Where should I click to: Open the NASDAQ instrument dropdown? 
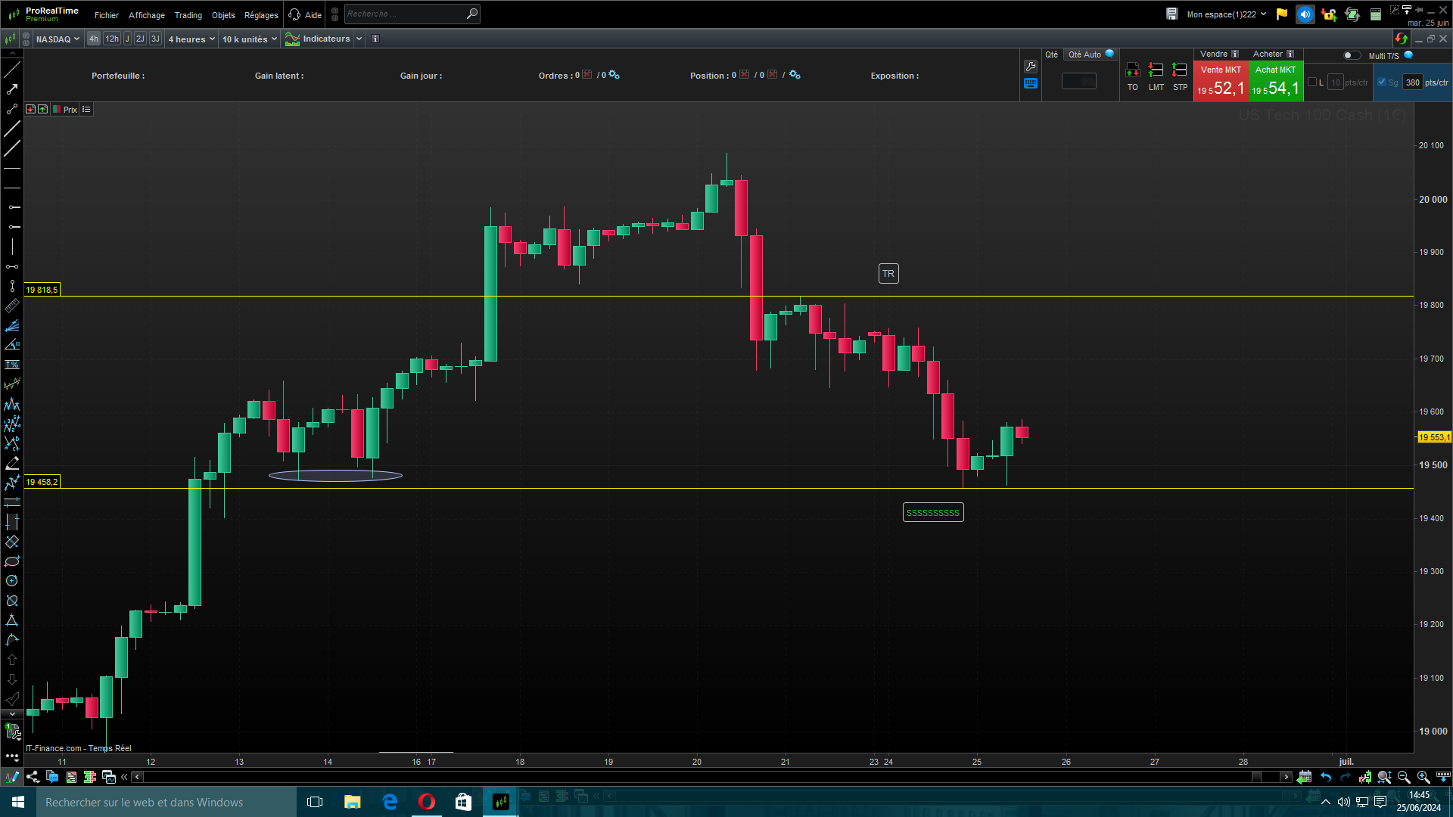[58, 39]
